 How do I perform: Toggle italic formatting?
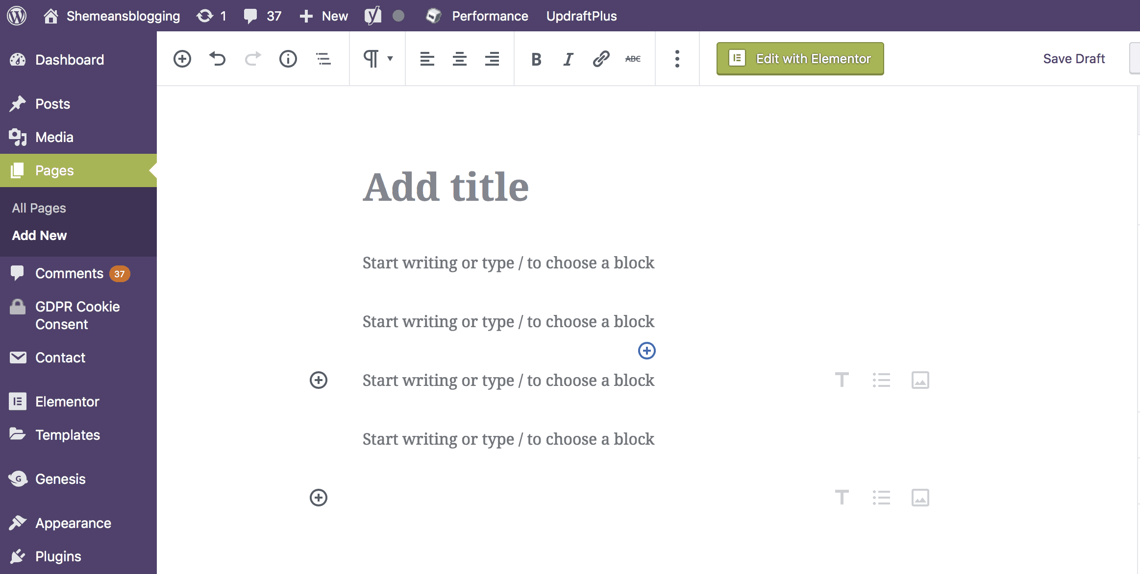569,59
